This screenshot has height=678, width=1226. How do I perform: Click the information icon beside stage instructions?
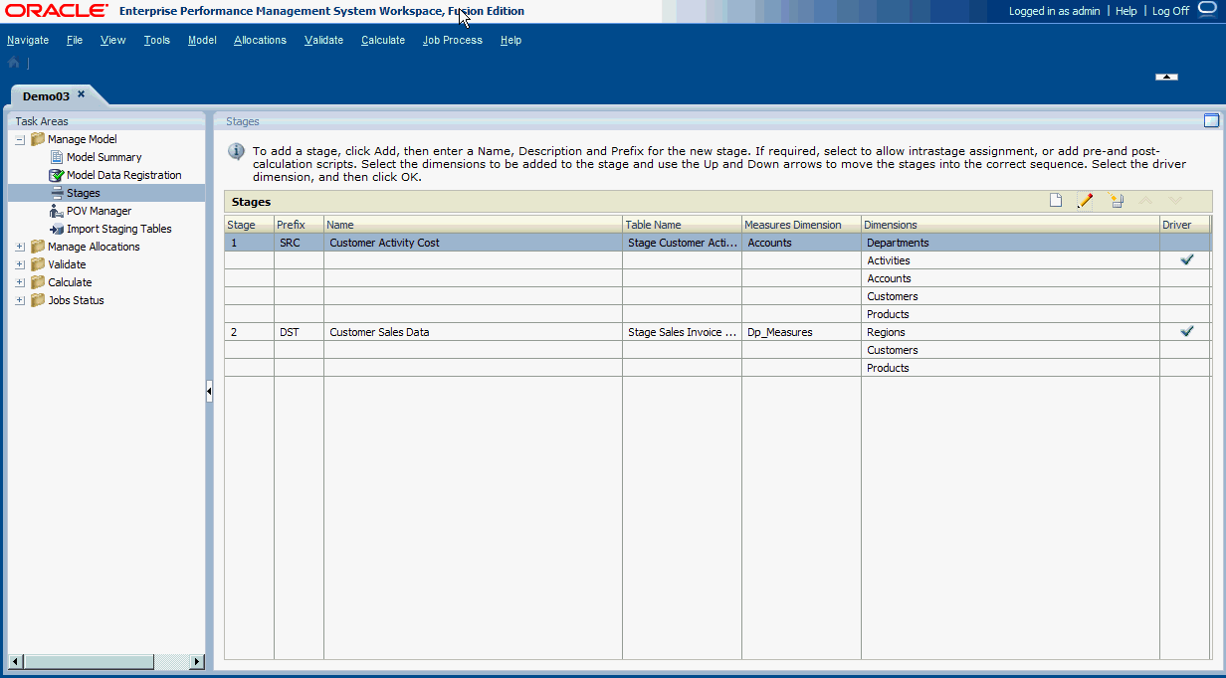tap(236, 151)
